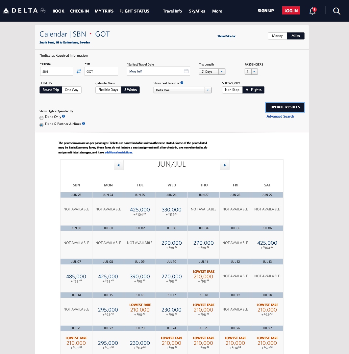
Task: Switch to the MY TRIPS section
Action: tap(104, 11)
